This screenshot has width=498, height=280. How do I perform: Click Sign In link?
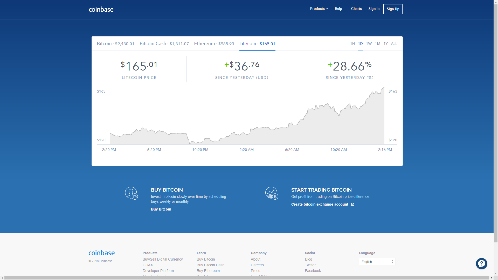tap(374, 9)
